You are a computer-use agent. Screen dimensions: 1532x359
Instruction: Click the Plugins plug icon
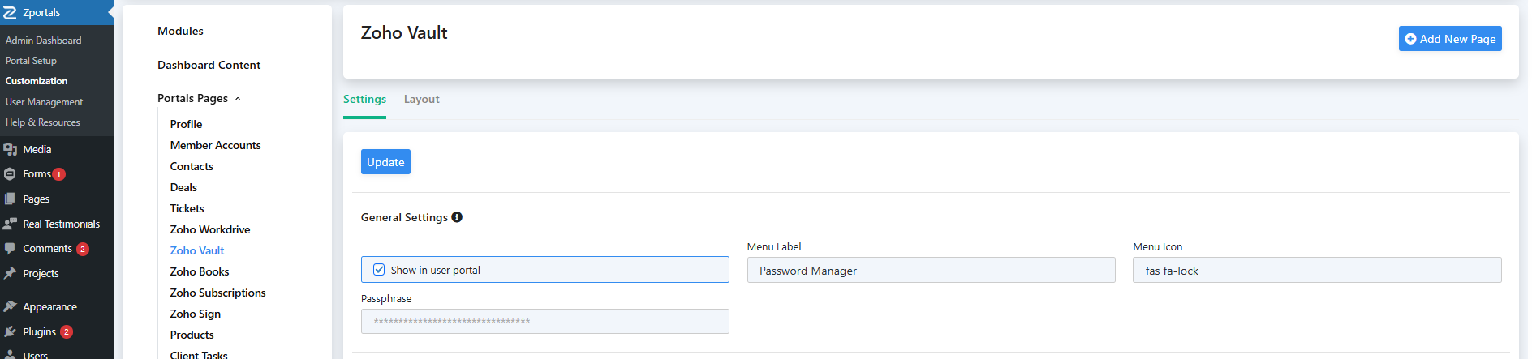10,332
